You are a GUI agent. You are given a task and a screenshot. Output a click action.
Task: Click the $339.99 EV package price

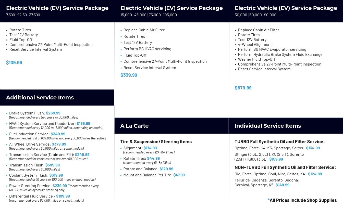(x=129, y=75)
